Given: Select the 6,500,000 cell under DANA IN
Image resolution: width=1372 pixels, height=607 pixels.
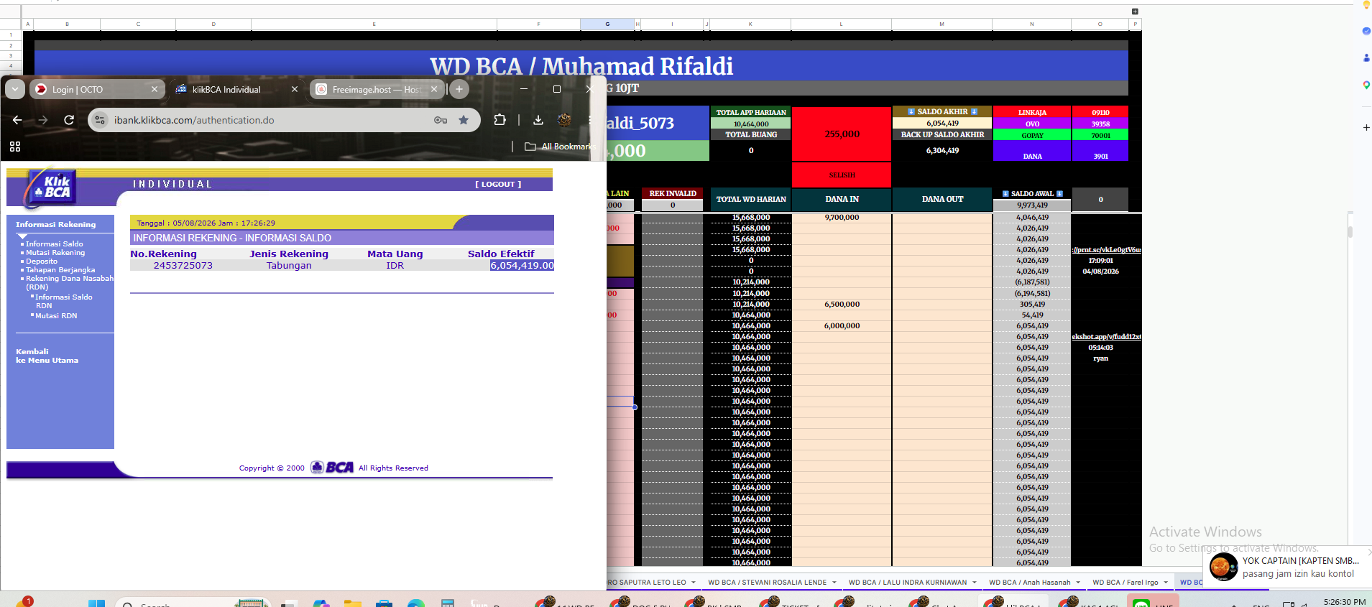Looking at the screenshot, I should (x=842, y=305).
